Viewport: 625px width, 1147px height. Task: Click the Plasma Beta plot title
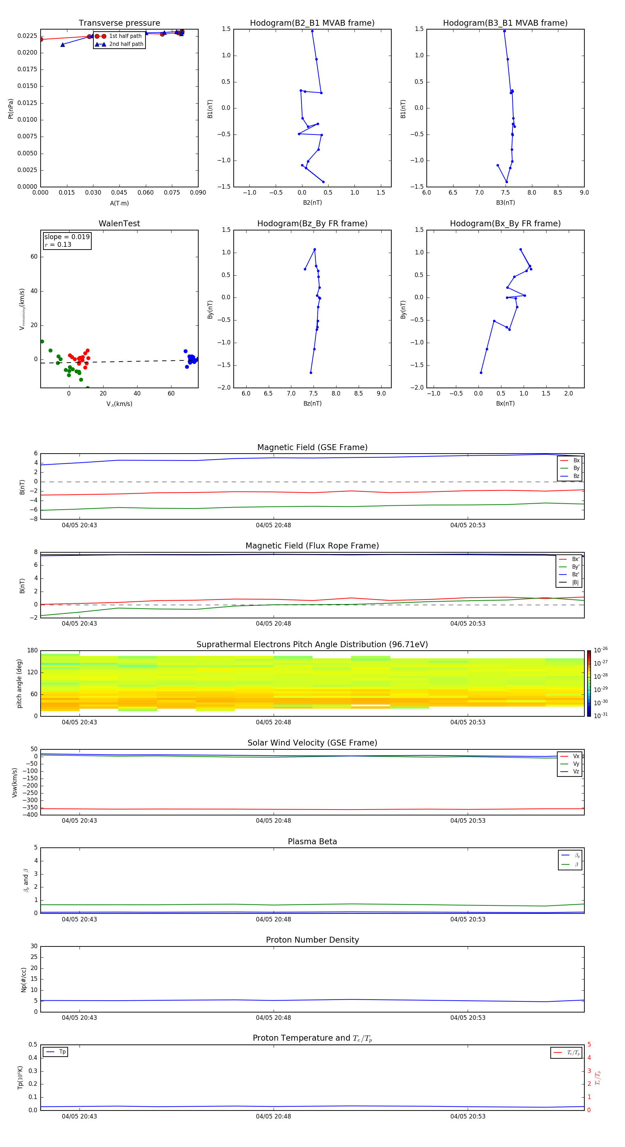tap(312, 841)
